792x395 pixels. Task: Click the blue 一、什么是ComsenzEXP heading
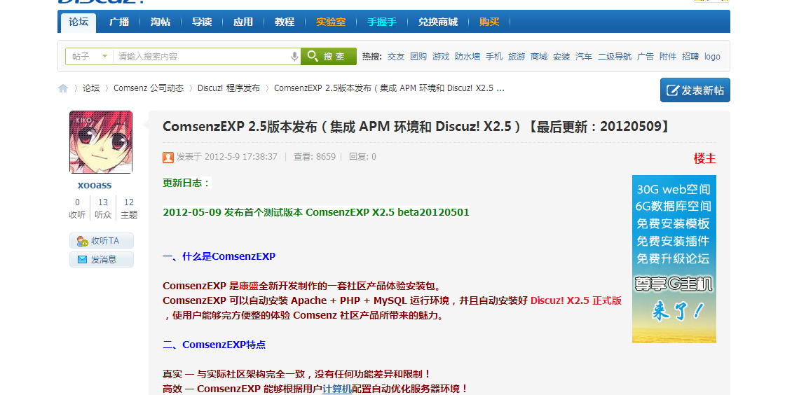[219, 256]
